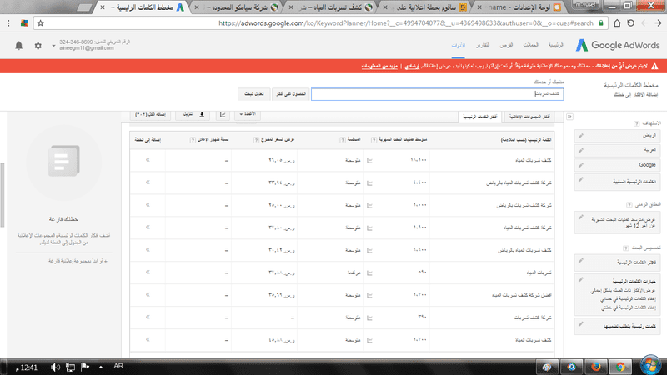Bookmark the page with the star icon
This screenshot has width=667, height=375.
[40, 23]
